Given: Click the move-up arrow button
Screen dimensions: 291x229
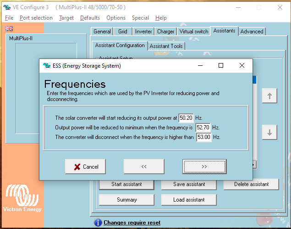Looking at the screenshot, I should tap(269, 96).
